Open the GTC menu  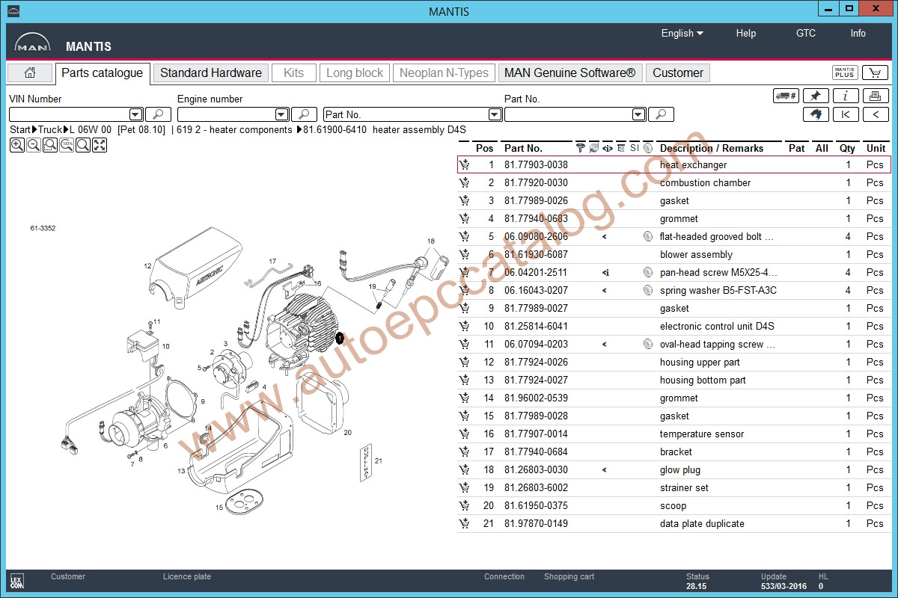click(x=806, y=33)
